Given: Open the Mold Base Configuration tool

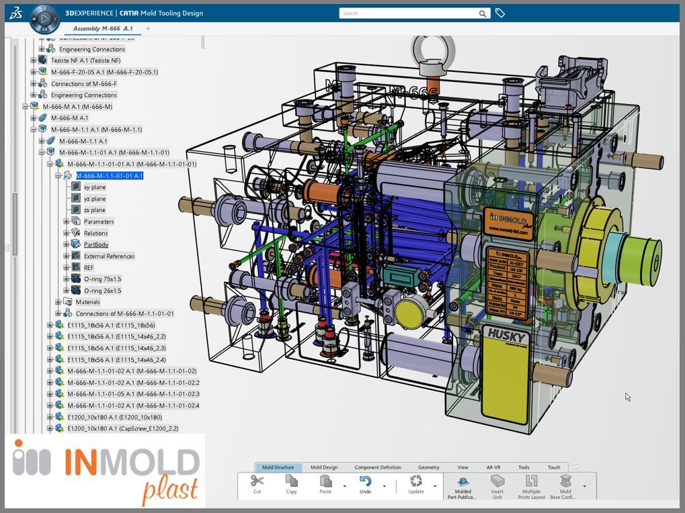Looking at the screenshot, I should pos(565,482).
